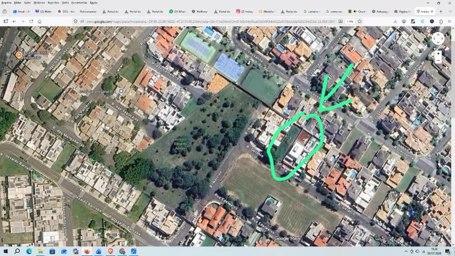Close the active Indaiatuba maps tab
The height and width of the screenshot is (256, 455).
[x=432, y=11]
